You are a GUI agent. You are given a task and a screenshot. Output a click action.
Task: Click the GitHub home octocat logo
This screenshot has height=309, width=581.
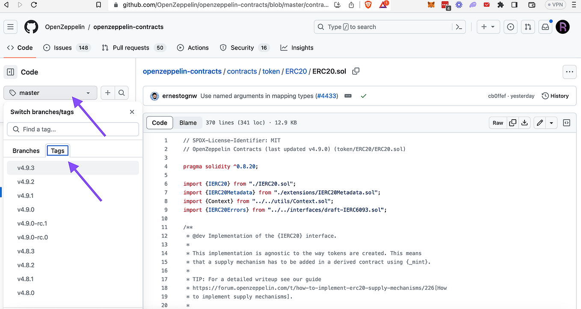[x=31, y=26]
